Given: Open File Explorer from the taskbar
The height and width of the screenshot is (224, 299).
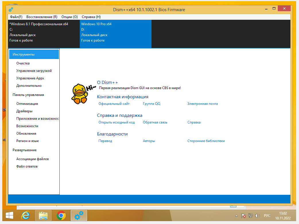Looking at the screenshot, I should pyautogui.click(x=43, y=215).
